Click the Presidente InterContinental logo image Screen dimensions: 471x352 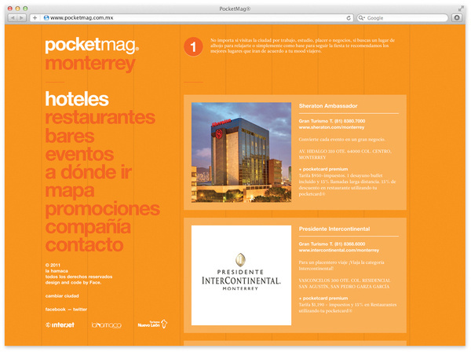click(x=241, y=275)
